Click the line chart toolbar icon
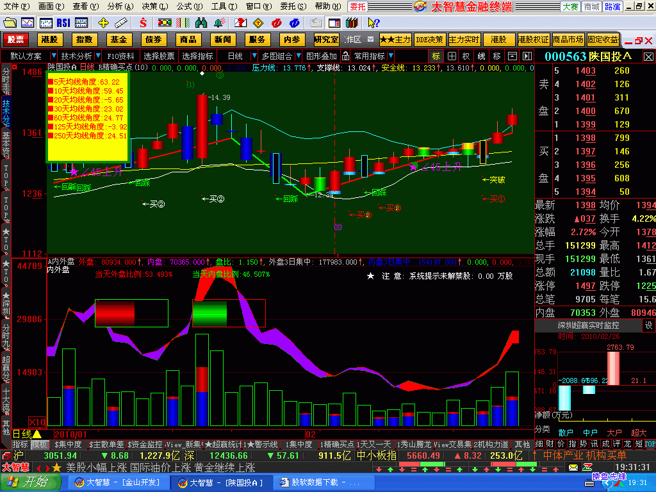 pyautogui.click(x=28, y=22)
